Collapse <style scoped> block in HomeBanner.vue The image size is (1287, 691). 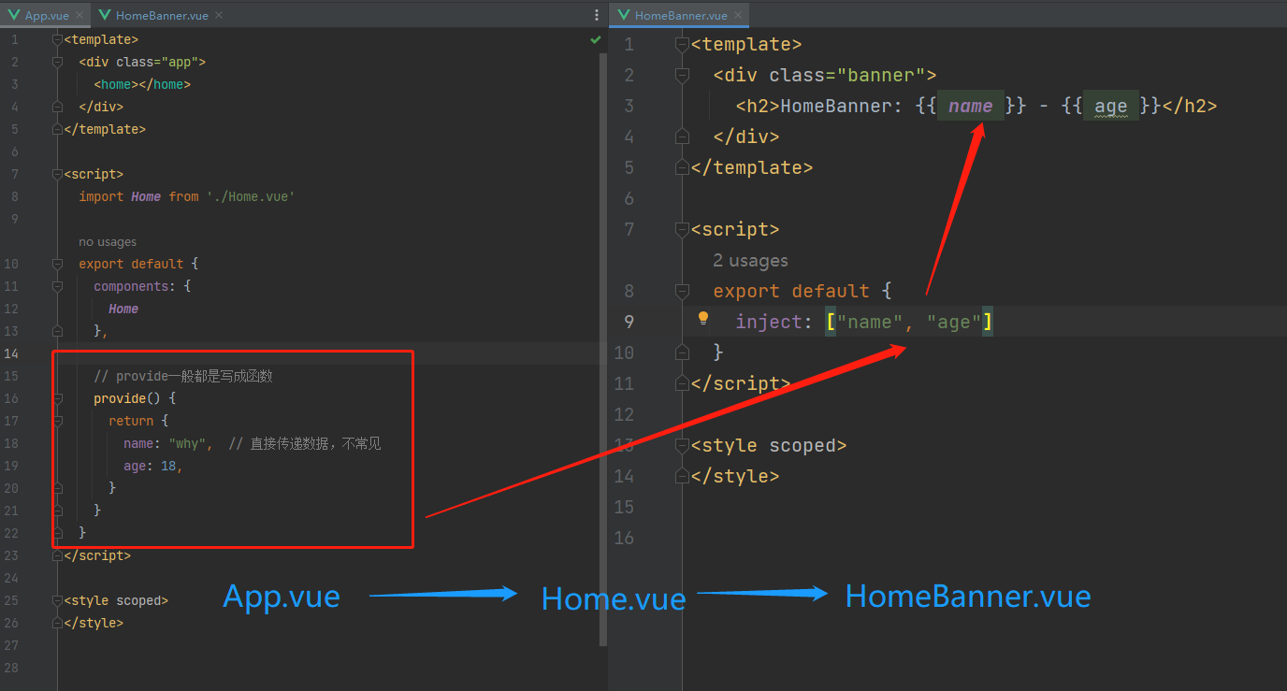click(683, 446)
